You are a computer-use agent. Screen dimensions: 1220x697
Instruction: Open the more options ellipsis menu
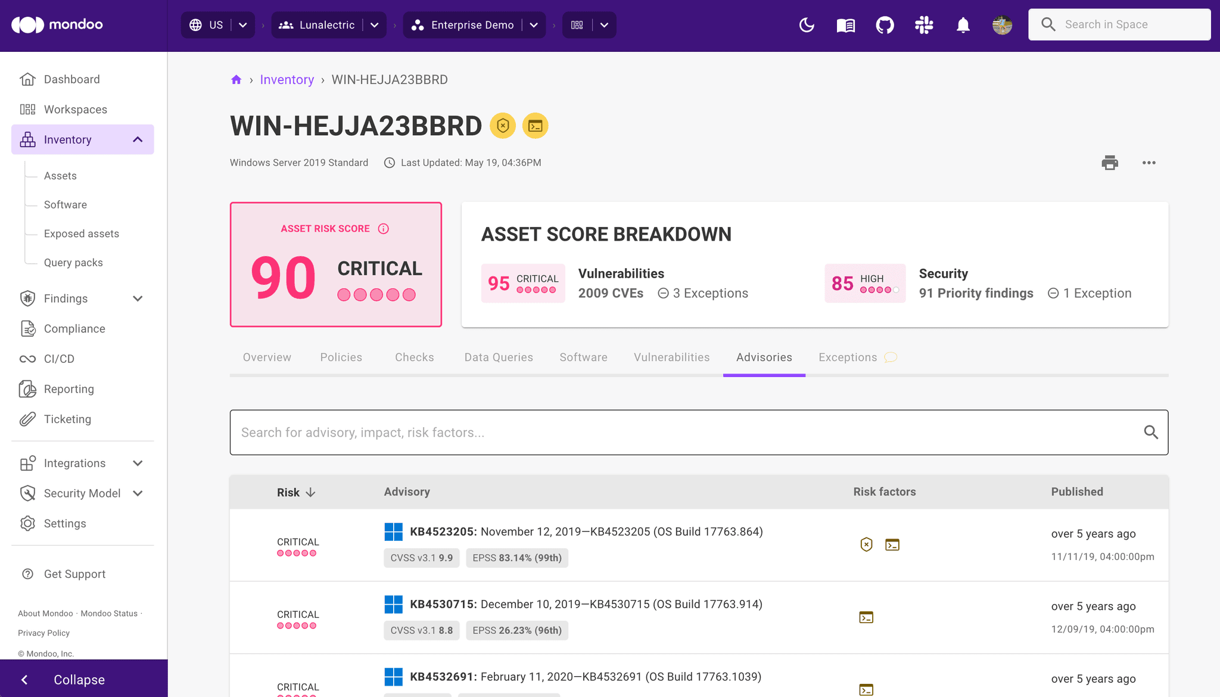click(x=1149, y=162)
